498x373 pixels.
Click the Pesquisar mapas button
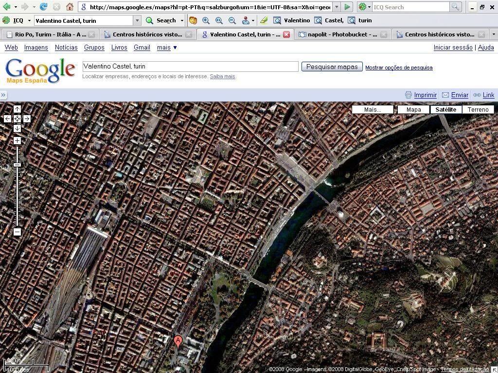[332, 67]
